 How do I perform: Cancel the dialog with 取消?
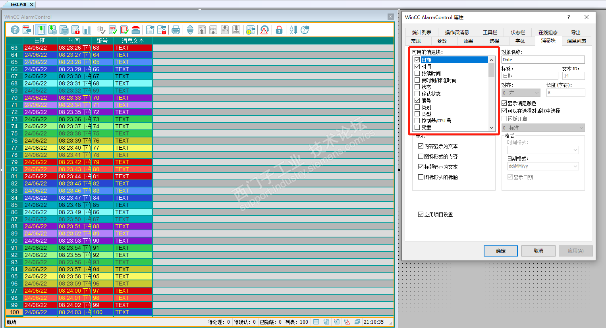[x=538, y=251]
